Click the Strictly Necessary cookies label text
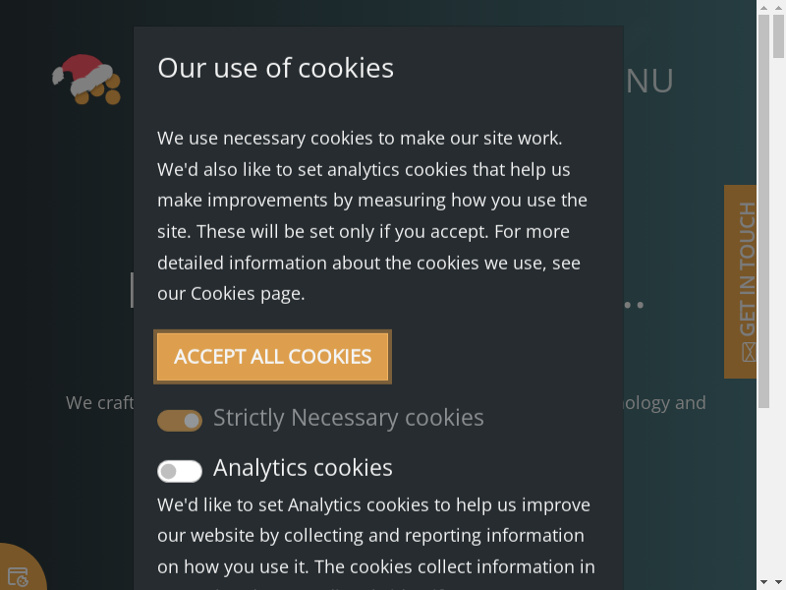This screenshot has width=786, height=590. [x=348, y=418]
